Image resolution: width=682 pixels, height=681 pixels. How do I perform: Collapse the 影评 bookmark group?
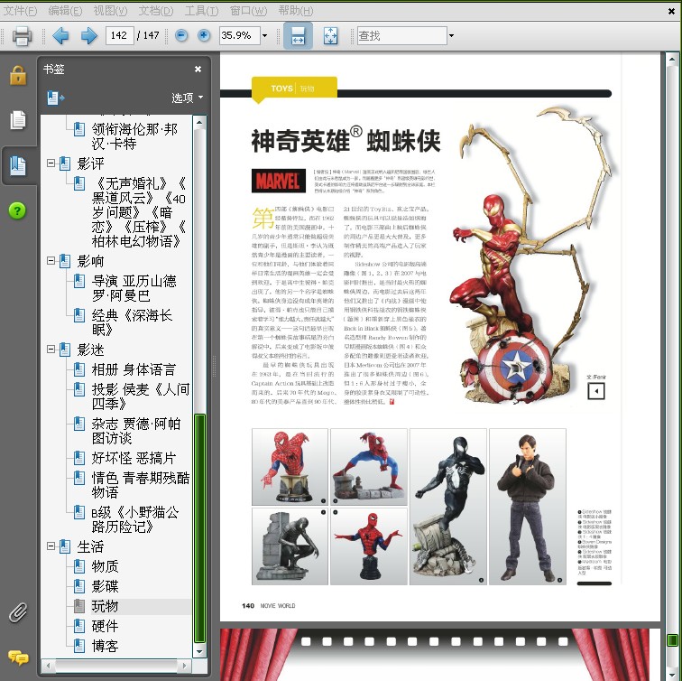pyautogui.click(x=51, y=163)
